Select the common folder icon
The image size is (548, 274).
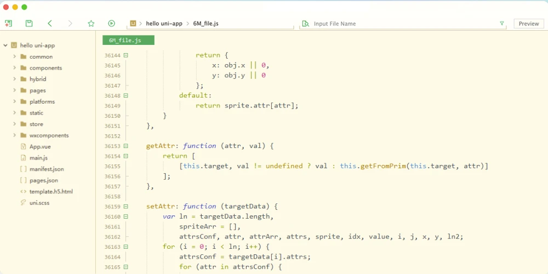point(24,56)
